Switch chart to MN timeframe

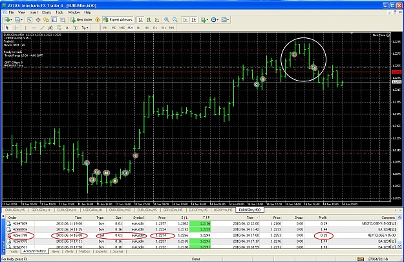[171, 28]
